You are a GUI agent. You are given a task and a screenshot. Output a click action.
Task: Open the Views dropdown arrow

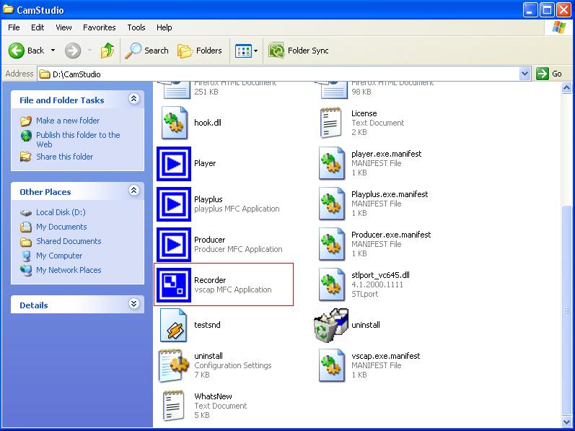click(x=256, y=51)
